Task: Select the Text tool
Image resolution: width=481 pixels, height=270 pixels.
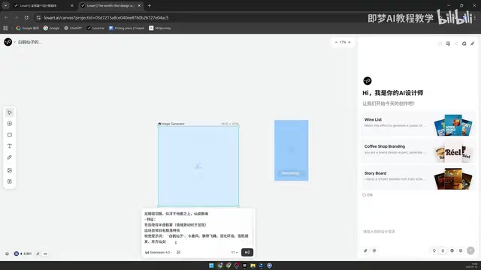Action: pyautogui.click(x=10, y=146)
